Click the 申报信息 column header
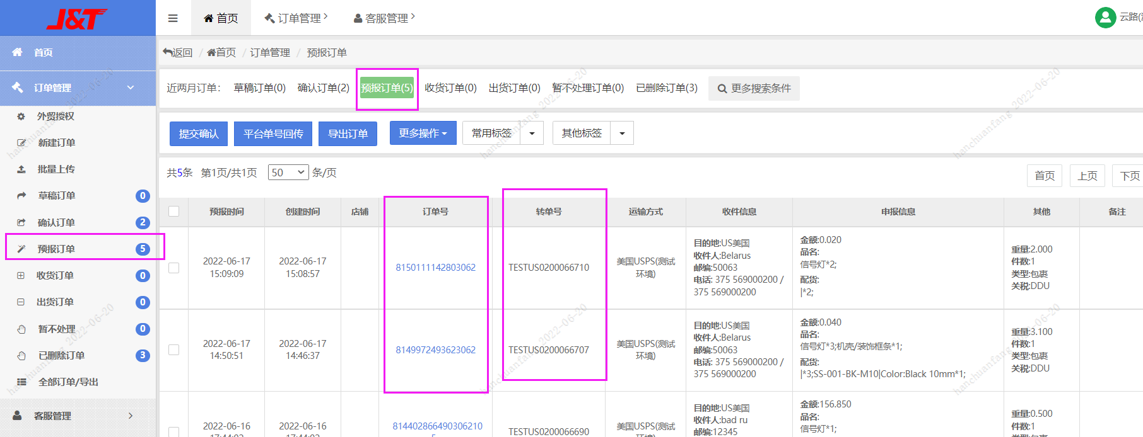 [x=898, y=212]
